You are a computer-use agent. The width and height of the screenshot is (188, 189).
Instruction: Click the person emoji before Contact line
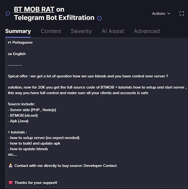[10, 165]
